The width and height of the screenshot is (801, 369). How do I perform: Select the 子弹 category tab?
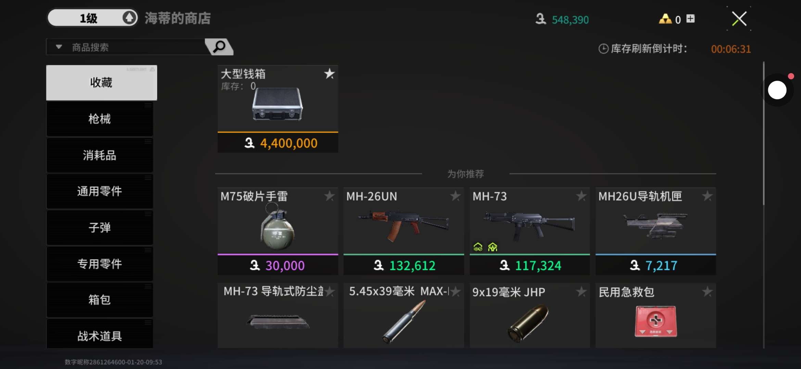(x=100, y=227)
